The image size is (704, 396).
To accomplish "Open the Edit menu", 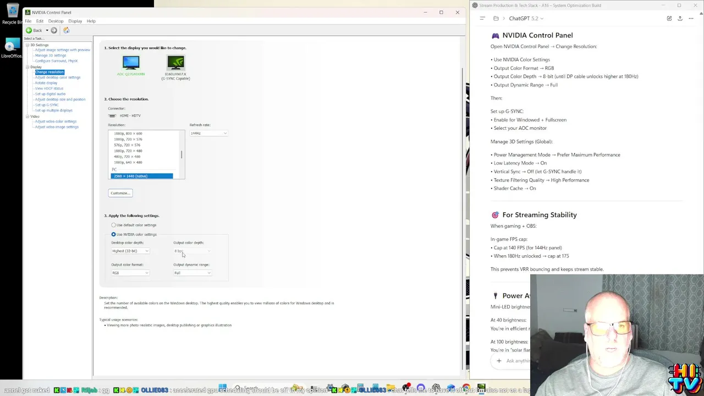I will 40,21.
